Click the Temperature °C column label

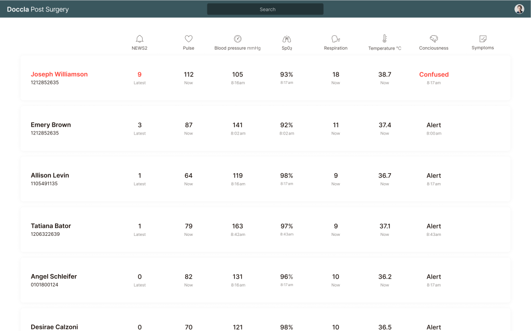(385, 48)
